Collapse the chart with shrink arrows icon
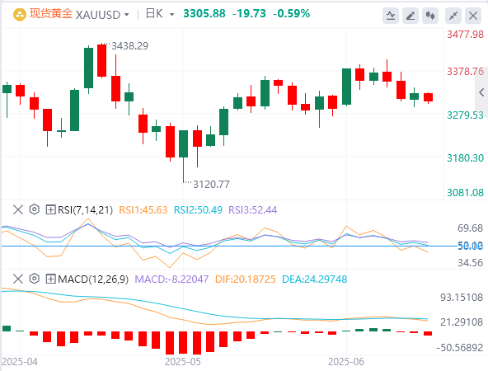This screenshot has width=488, height=371. [x=453, y=15]
